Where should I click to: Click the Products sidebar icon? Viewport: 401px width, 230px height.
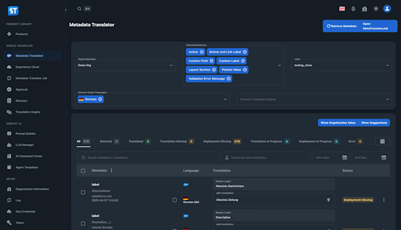9,34
